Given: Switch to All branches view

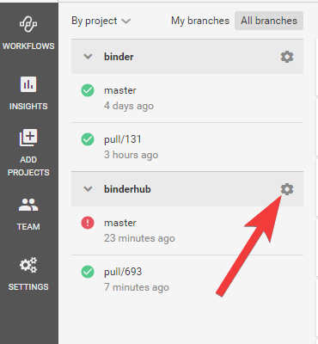Looking at the screenshot, I should [x=269, y=21].
